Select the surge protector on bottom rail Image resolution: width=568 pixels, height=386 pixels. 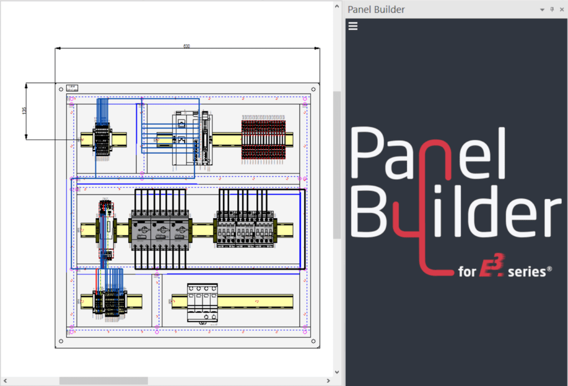202,303
